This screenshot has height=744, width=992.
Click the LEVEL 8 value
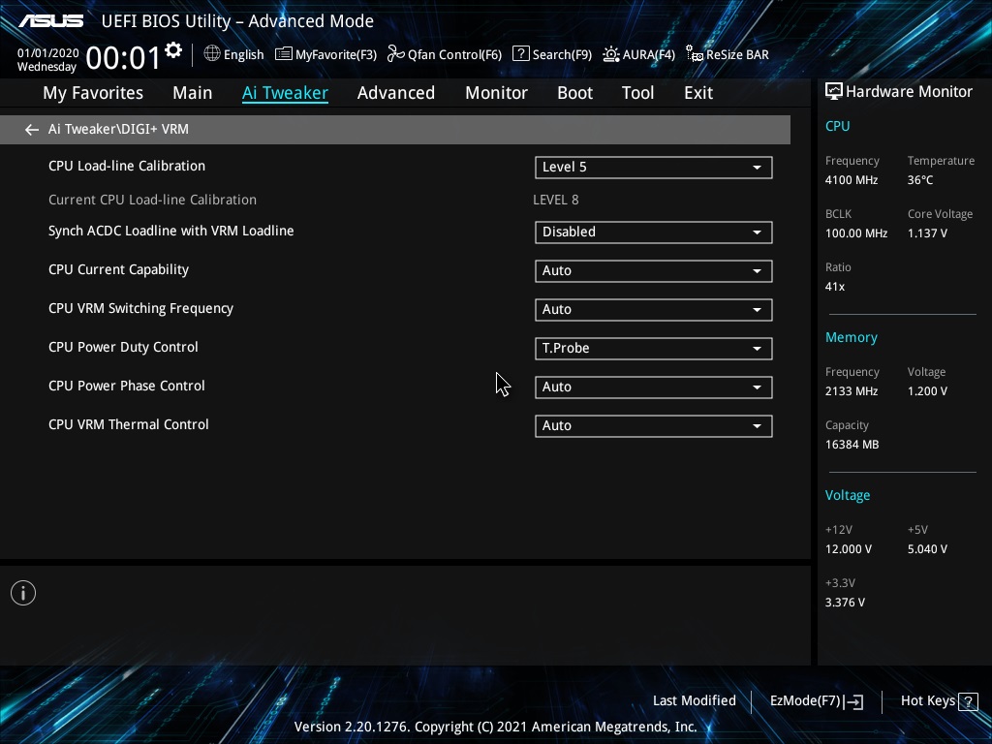coord(555,200)
